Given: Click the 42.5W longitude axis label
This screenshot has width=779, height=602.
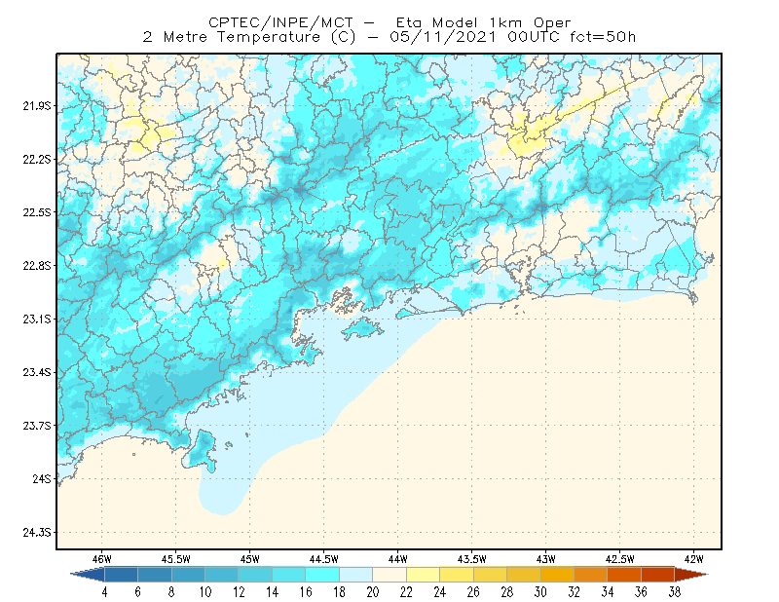Looking at the screenshot, I should 619,559.
